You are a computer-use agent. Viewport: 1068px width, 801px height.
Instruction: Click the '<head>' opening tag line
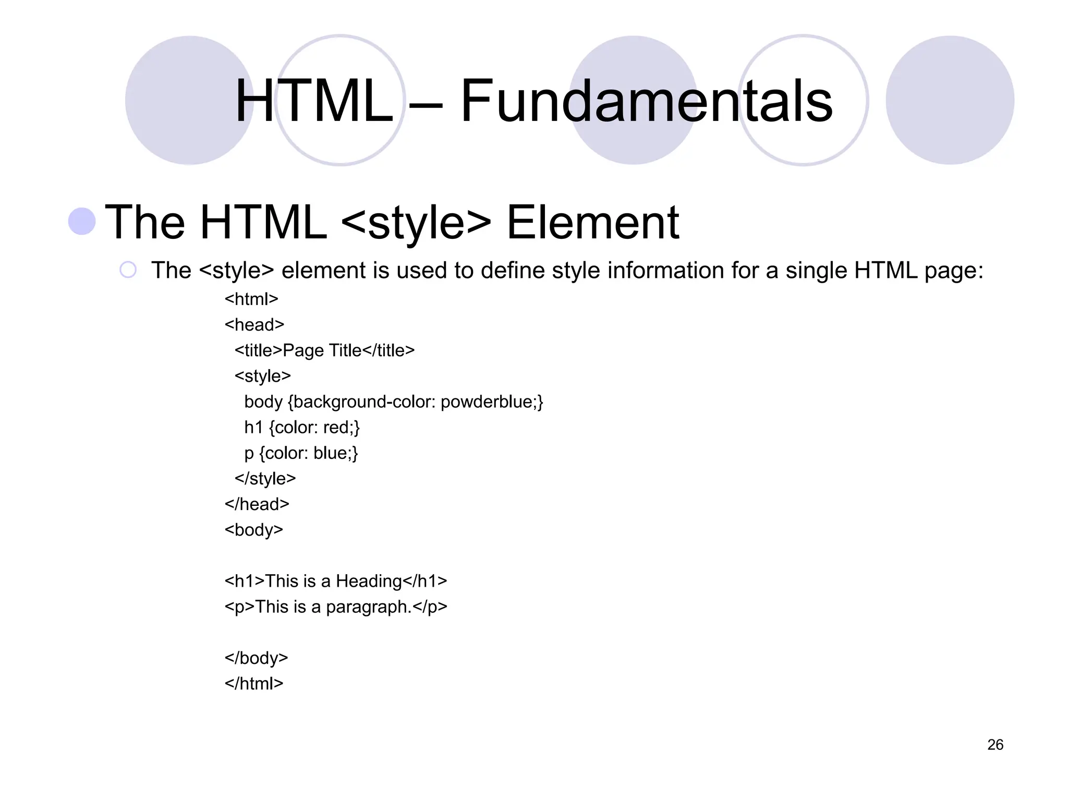click(x=254, y=325)
